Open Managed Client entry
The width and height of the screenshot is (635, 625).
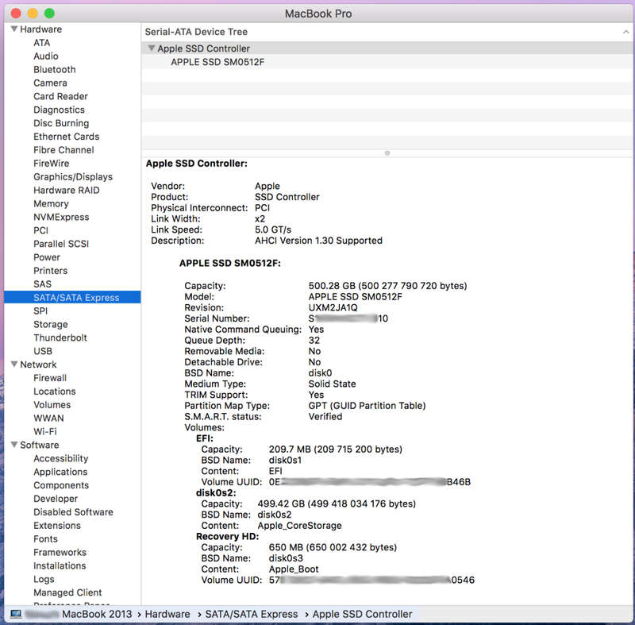(x=67, y=592)
